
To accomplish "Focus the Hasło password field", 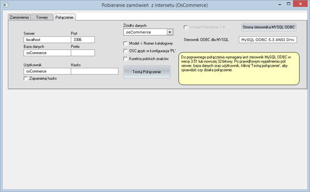I will 95,71.
